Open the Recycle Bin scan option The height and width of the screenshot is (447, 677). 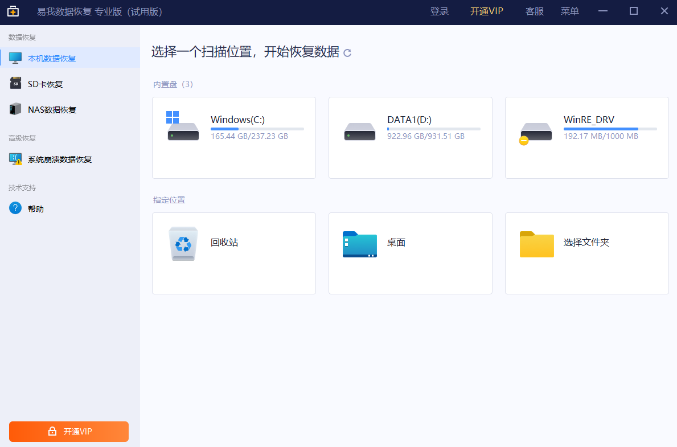233,253
